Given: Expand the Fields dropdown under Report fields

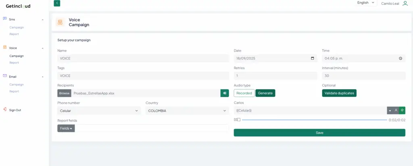Looking at the screenshot, I should (x=66, y=129).
